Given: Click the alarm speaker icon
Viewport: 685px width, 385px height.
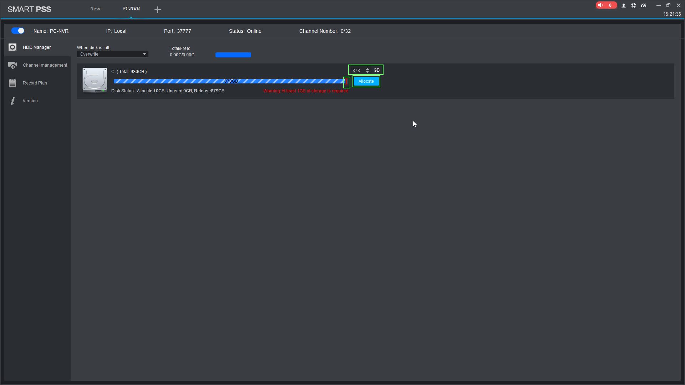Looking at the screenshot, I should (x=601, y=5).
